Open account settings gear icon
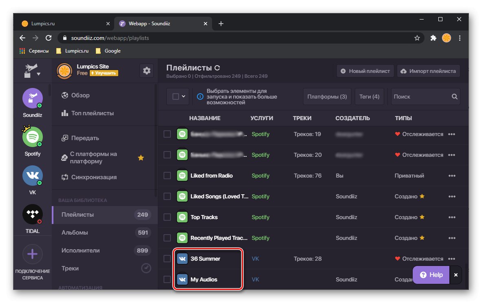482x303 pixels. 147,71
